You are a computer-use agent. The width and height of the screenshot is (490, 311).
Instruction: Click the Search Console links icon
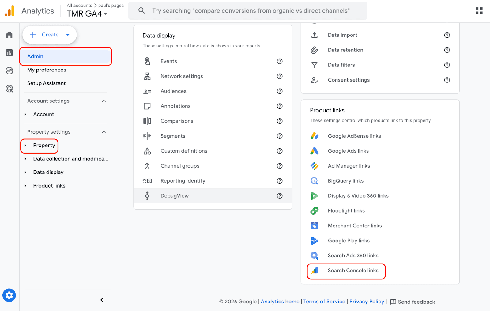pos(315,271)
